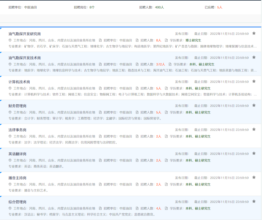This screenshot has width=262, height=220.
Task: Click the header text 招聘岗位: 8个
Action: (x=84, y=8)
